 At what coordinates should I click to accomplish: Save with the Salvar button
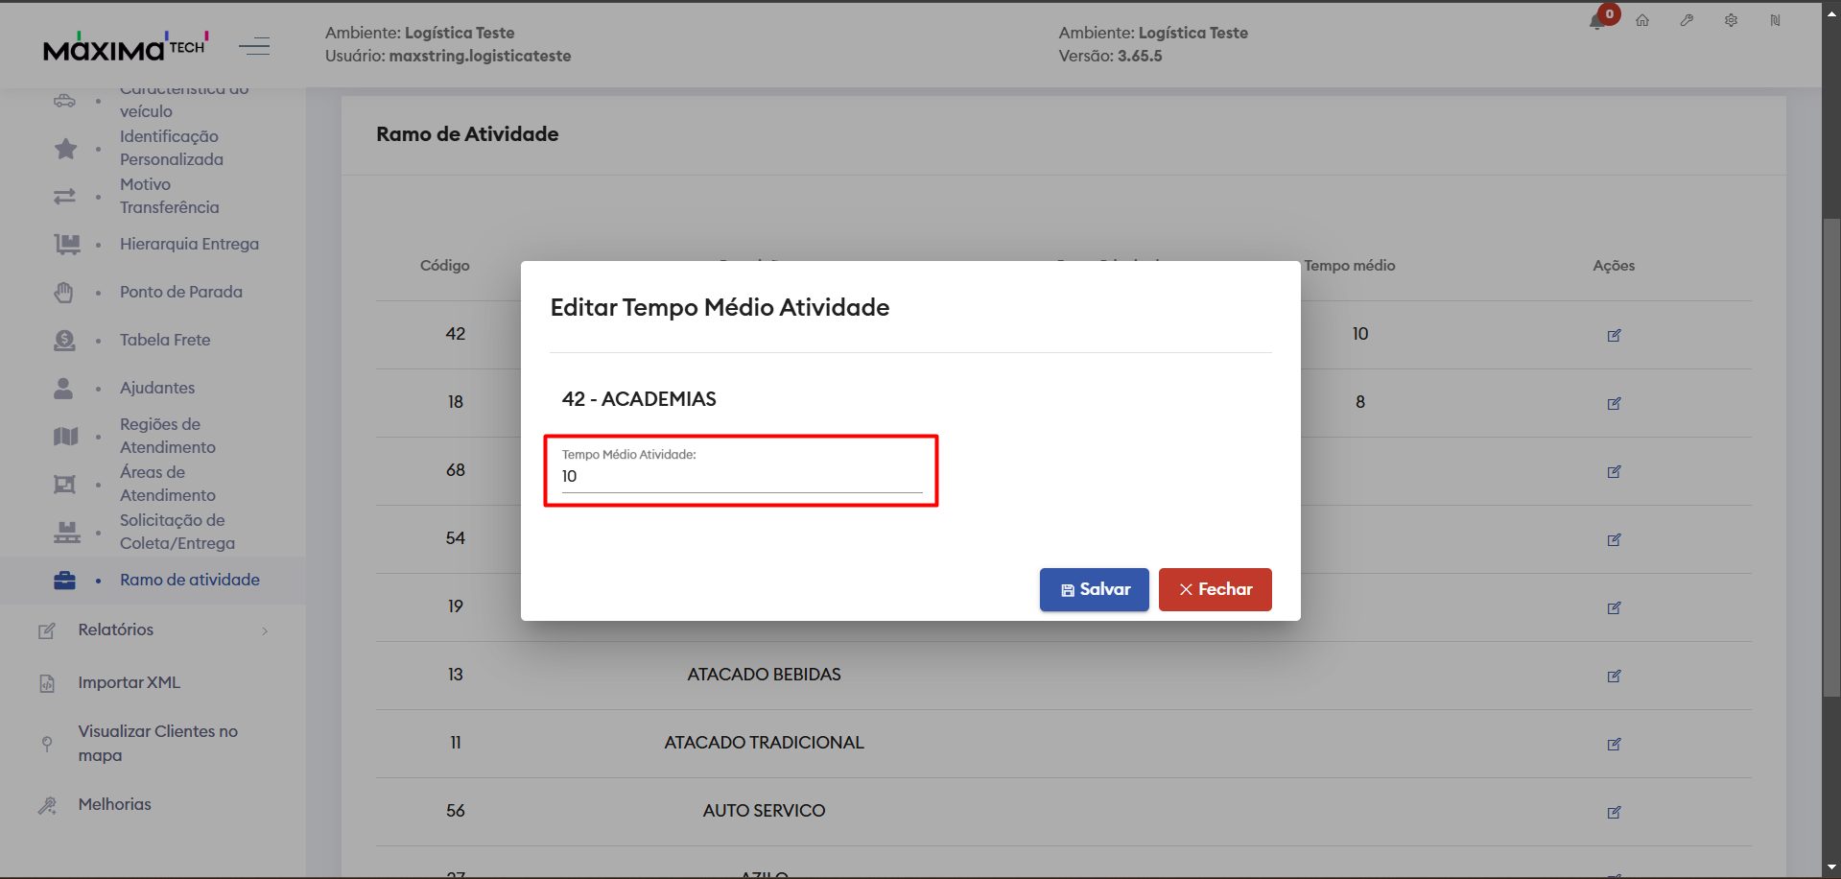click(1095, 589)
